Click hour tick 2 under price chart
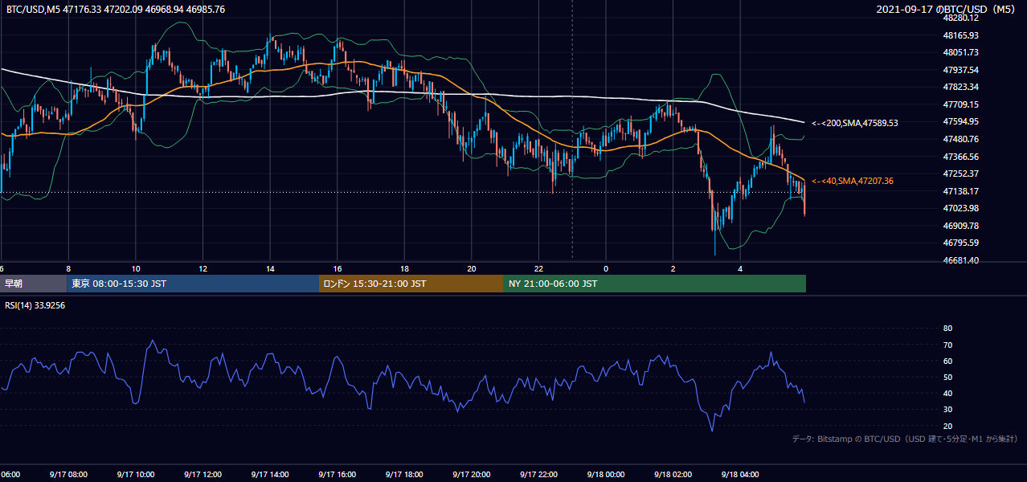The image size is (1027, 482). [x=673, y=268]
